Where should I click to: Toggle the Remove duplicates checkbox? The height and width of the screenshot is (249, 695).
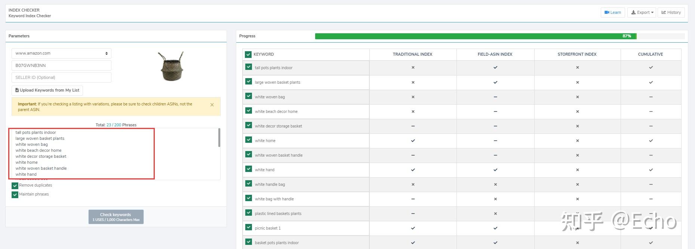[15, 185]
